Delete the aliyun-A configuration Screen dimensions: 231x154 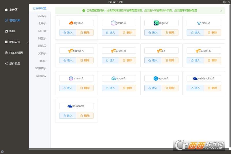85,33
